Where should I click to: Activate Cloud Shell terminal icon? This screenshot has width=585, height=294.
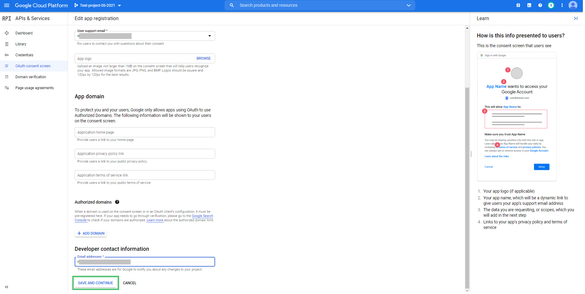point(529,5)
